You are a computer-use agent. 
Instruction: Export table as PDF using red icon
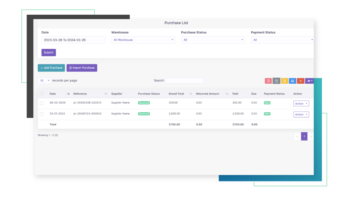[x=268, y=81]
